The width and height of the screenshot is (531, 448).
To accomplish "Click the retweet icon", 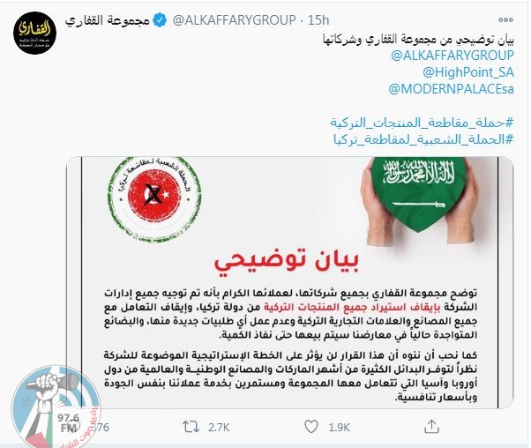I will [191, 427].
